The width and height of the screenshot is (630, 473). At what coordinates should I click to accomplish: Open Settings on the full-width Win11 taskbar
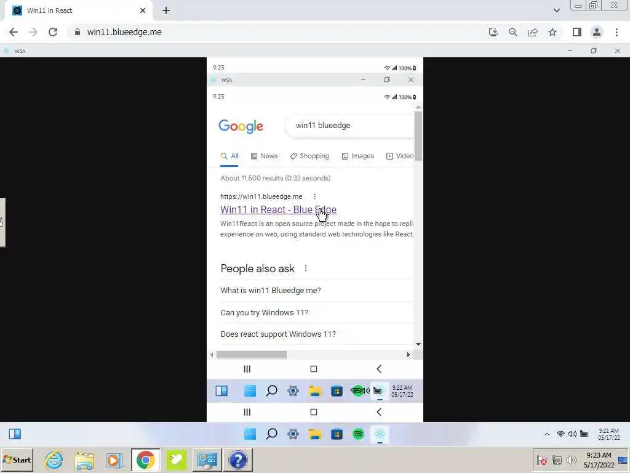tap(293, 434)
